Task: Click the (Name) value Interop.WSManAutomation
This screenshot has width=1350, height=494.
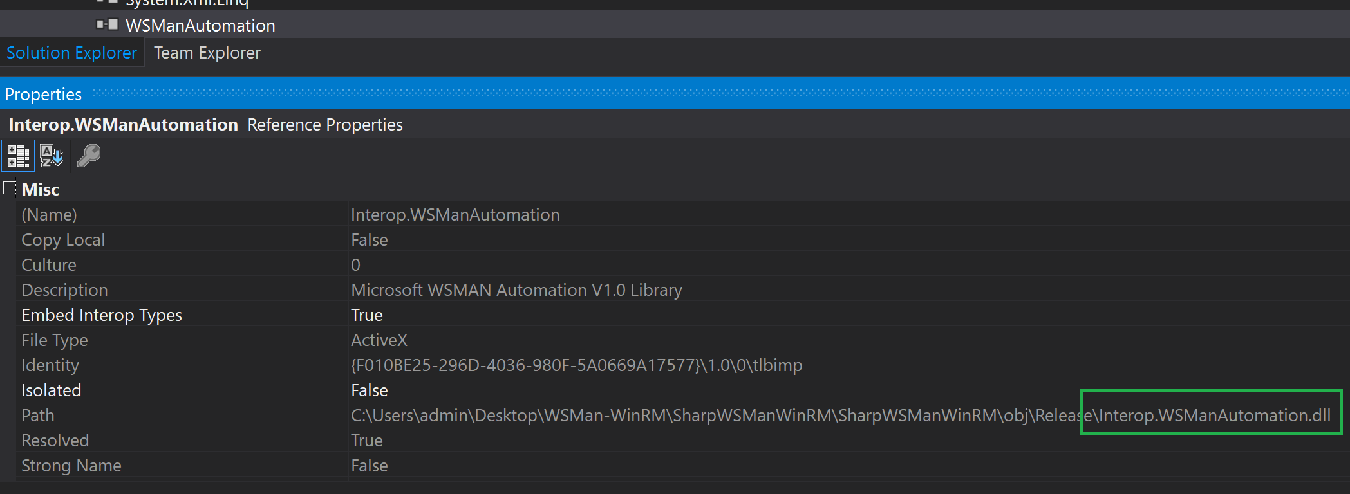Action: [455, 215]
